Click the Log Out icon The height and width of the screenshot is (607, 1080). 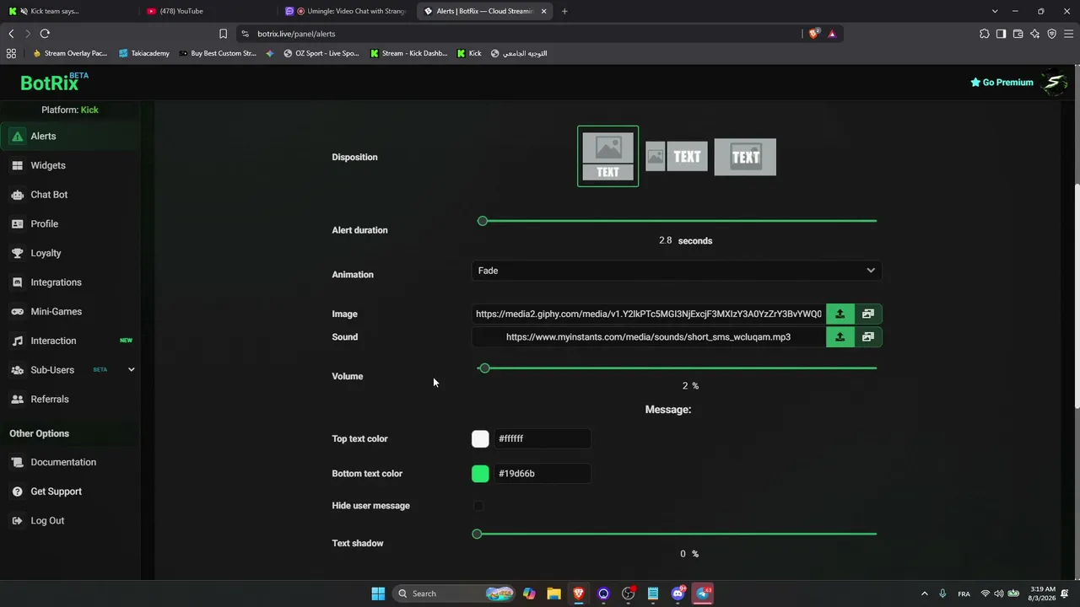click(x=17, y=520)
